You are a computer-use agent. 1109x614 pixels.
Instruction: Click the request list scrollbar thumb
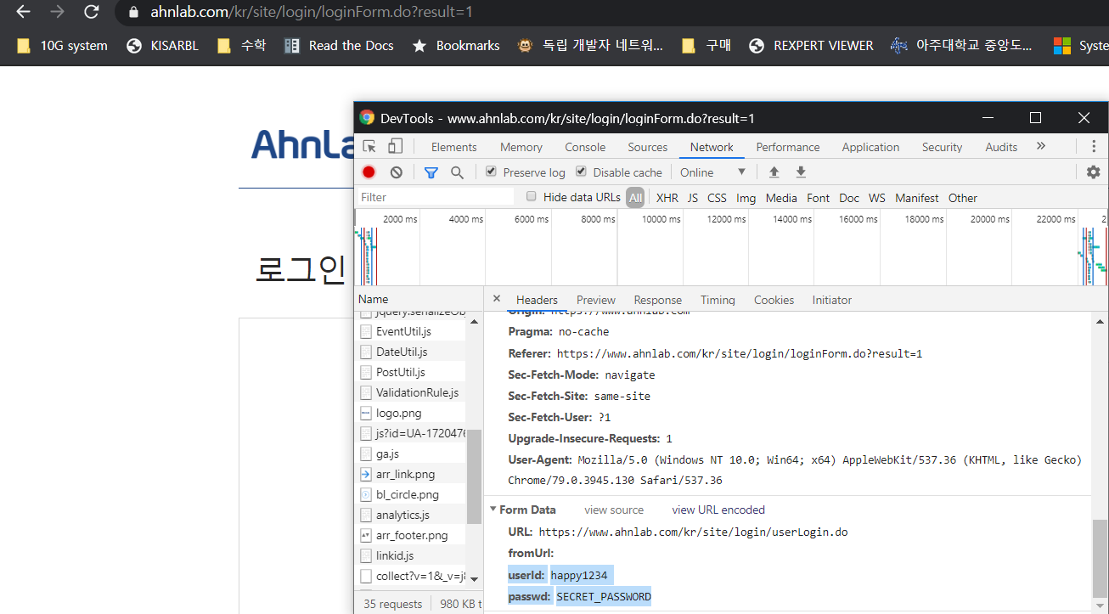[474, 476]
